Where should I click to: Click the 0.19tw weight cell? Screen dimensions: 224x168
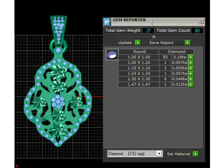pos(180,57)
